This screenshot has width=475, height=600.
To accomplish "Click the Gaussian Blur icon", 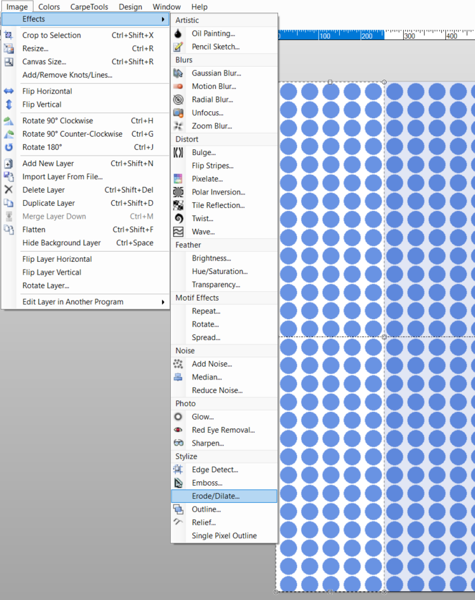I will [x=178, y=73].
